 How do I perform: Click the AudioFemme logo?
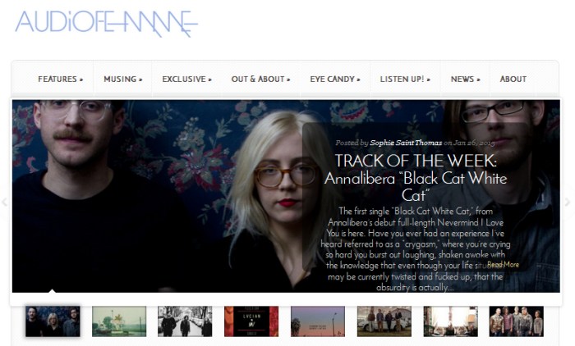click(106, 24)
